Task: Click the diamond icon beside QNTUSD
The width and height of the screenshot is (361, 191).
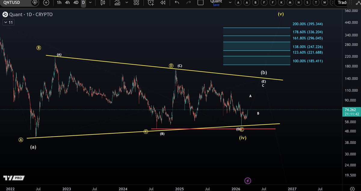Action: [x=35, y=2]
